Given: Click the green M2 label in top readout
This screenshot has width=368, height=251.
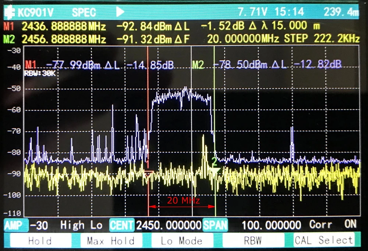Looking at the screenshot, I should point(8,39).
